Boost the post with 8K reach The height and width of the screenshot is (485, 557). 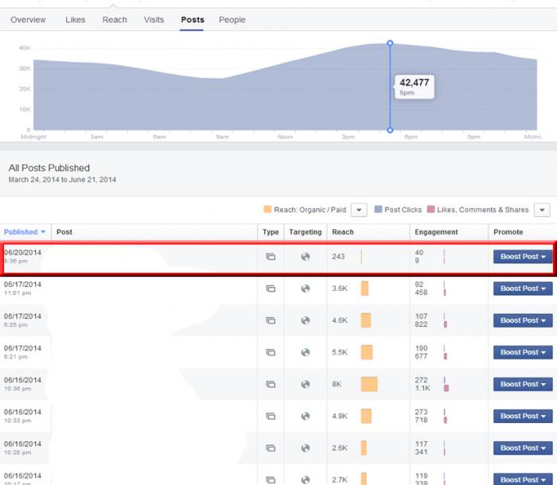523,384
